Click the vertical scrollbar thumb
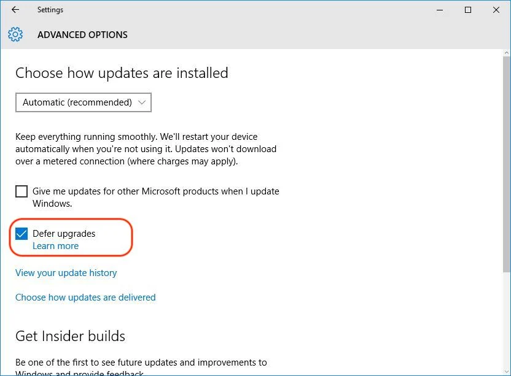The image size is (511, 376). (507, 164)
